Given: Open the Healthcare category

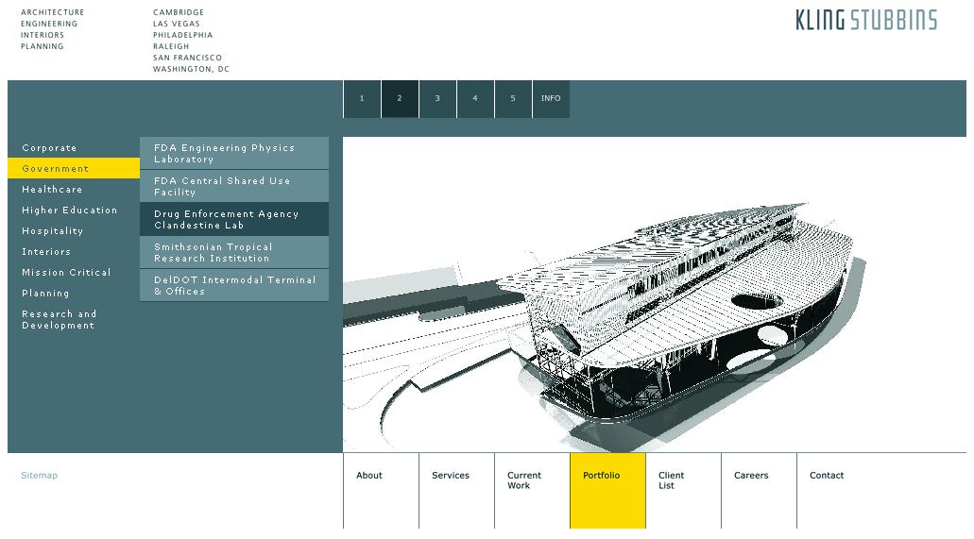Looking at the screenshot, I should click(x=52, y=190).
